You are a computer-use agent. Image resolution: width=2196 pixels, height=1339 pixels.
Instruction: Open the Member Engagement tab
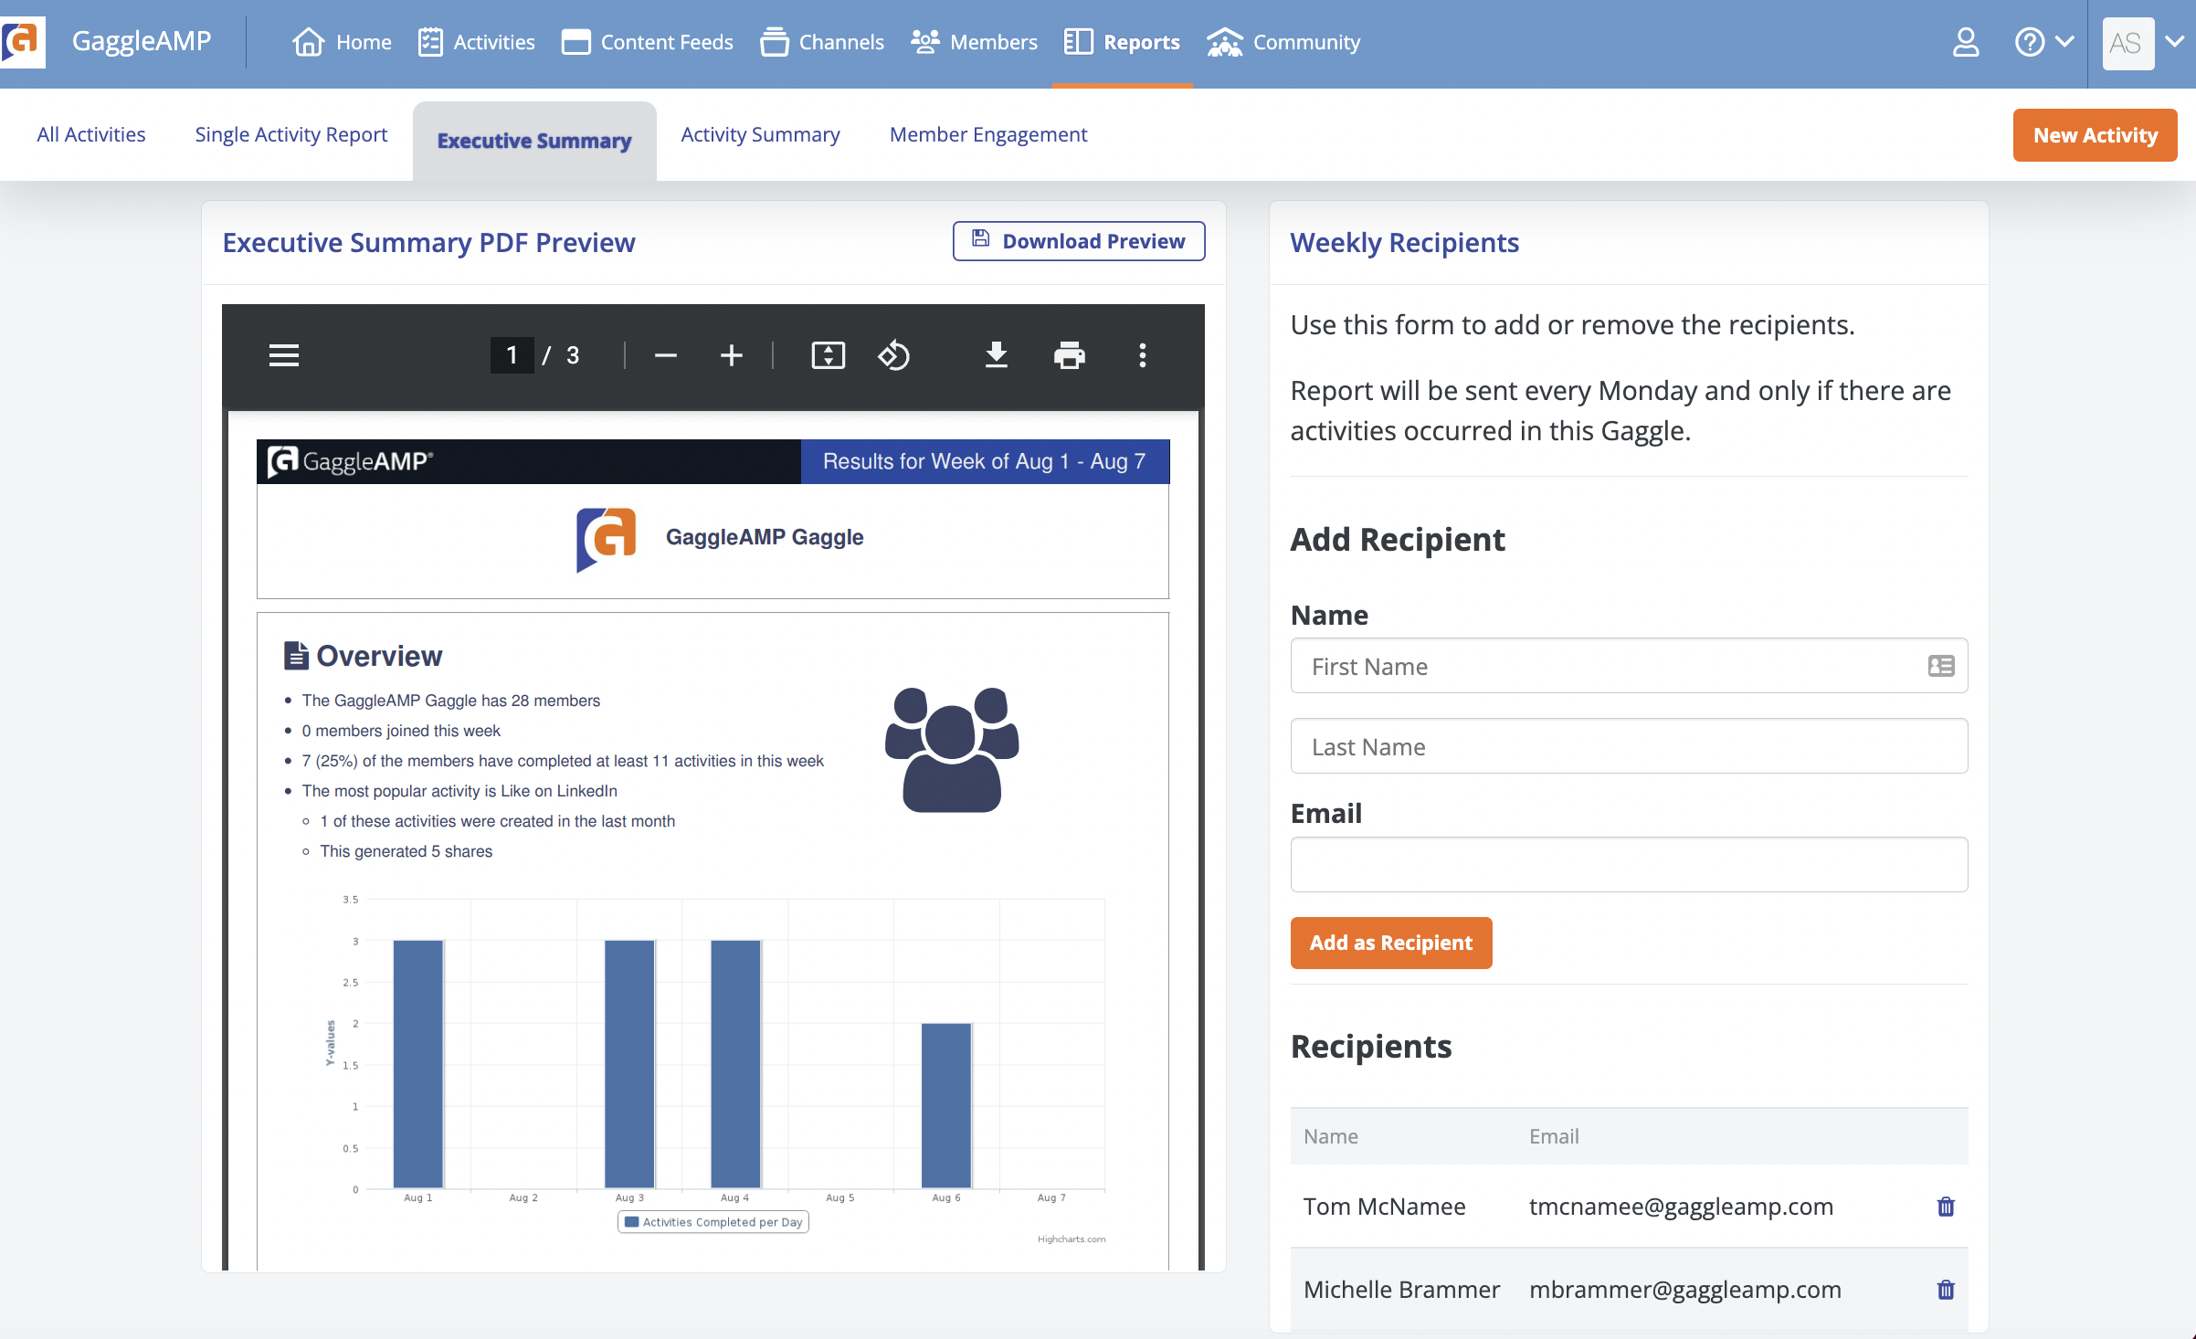click(988, 134)
